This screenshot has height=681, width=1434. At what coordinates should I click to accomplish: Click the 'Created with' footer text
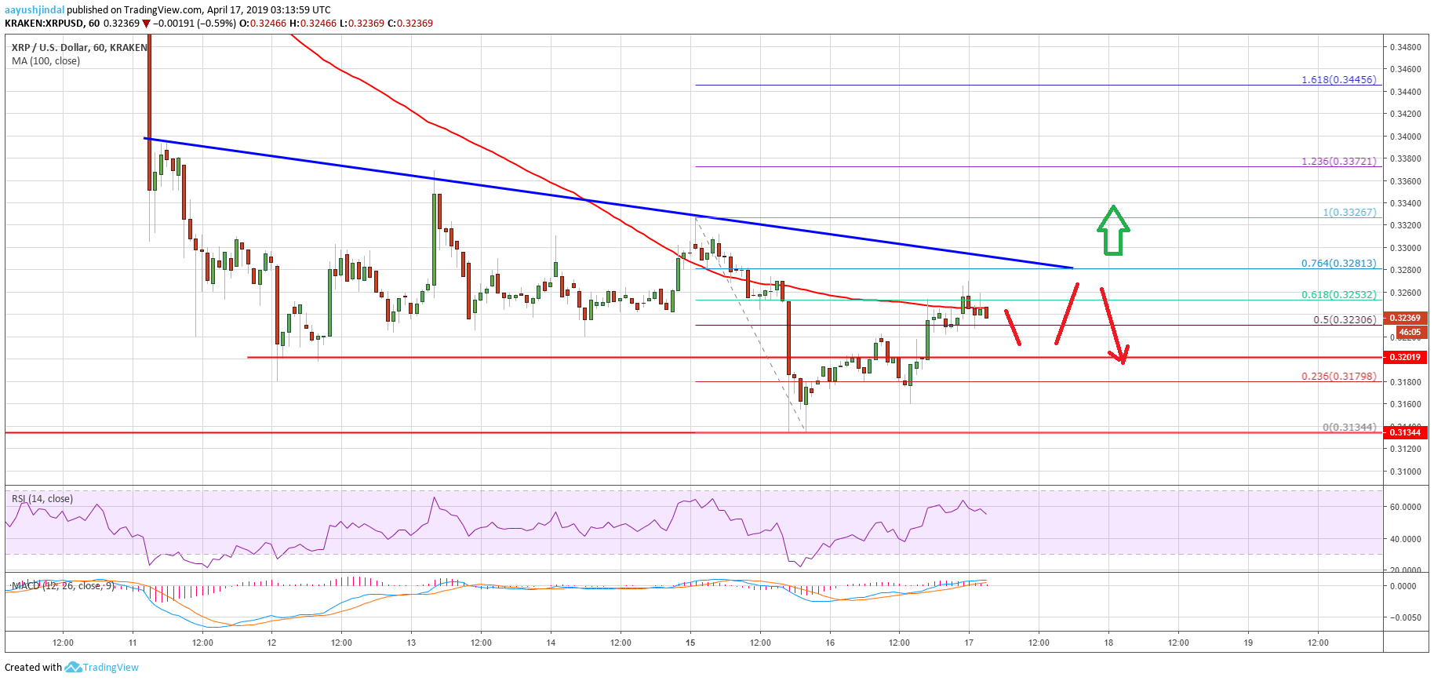pyautogui.click(x=33, y=668)
